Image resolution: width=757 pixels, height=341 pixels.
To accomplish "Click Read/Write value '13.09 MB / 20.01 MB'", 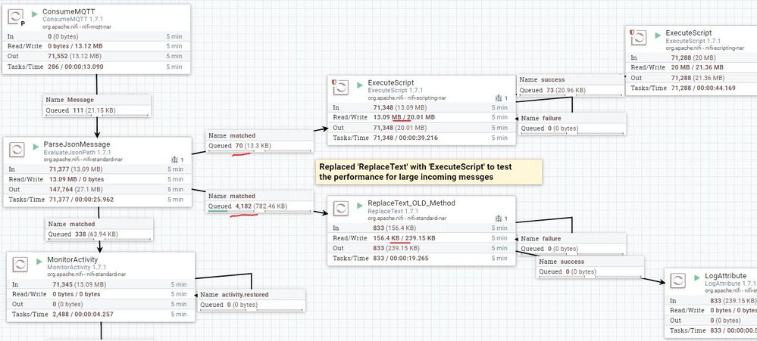I will coord(404,117).
